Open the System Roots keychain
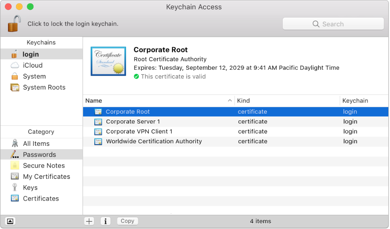Screen dimensions: 390x229 coord(44,87)
